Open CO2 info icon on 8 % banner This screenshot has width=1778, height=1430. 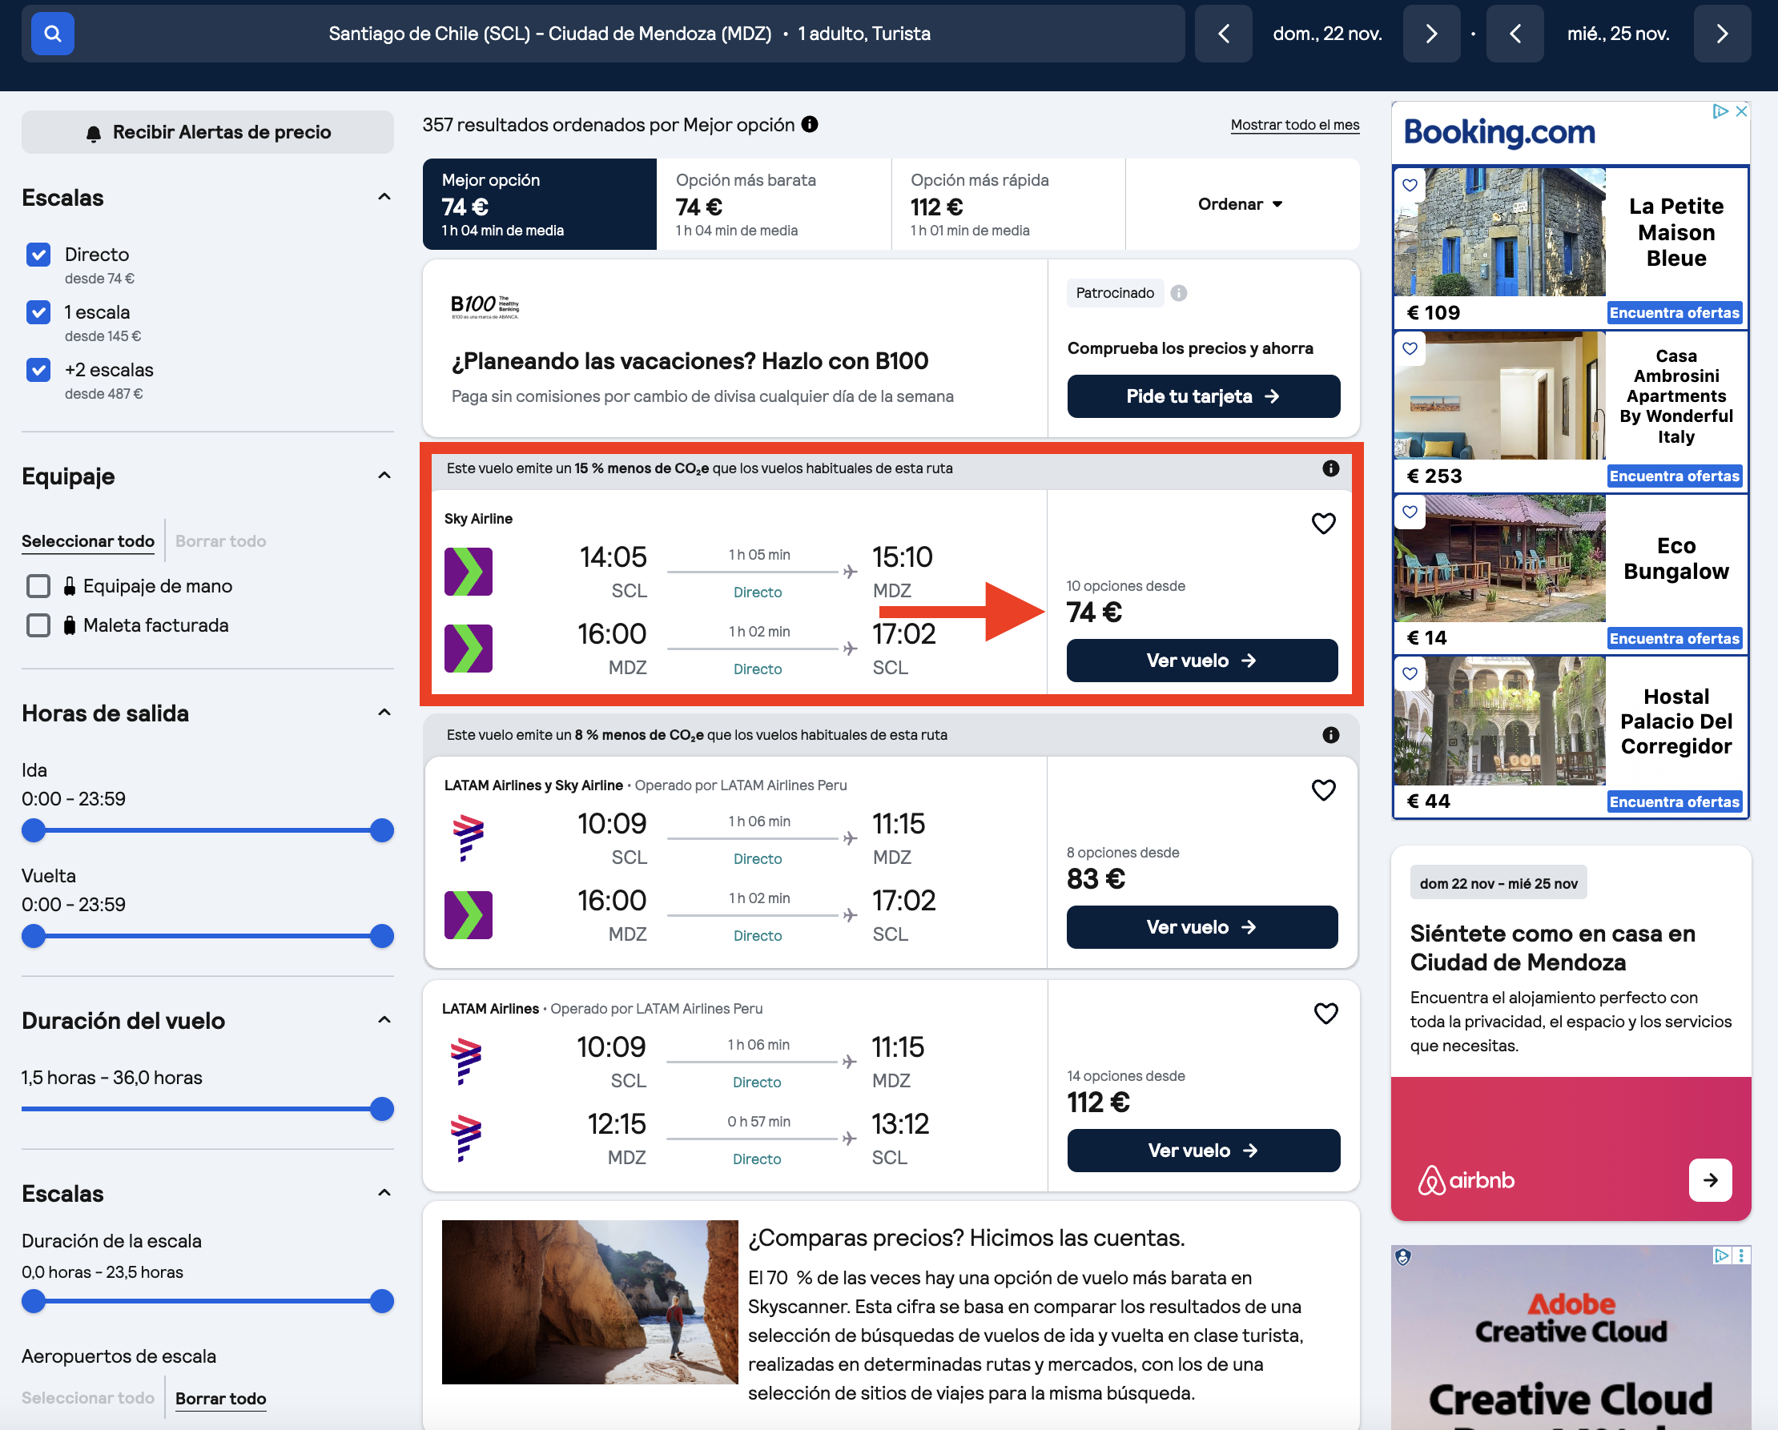click(1330, 734)
